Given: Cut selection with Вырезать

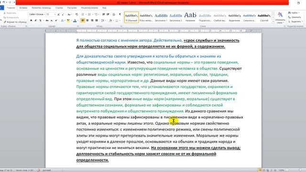Looking at the screenshot, I should point(10,13).
